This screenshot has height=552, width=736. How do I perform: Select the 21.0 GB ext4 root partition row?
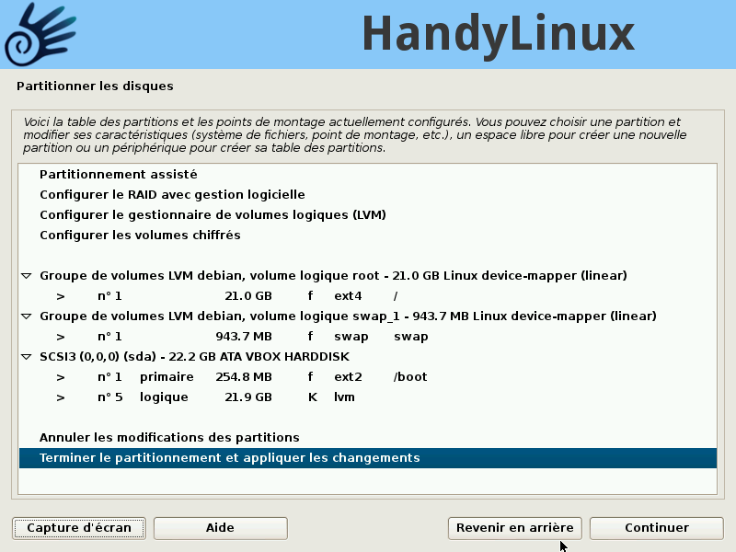[368, 296]
